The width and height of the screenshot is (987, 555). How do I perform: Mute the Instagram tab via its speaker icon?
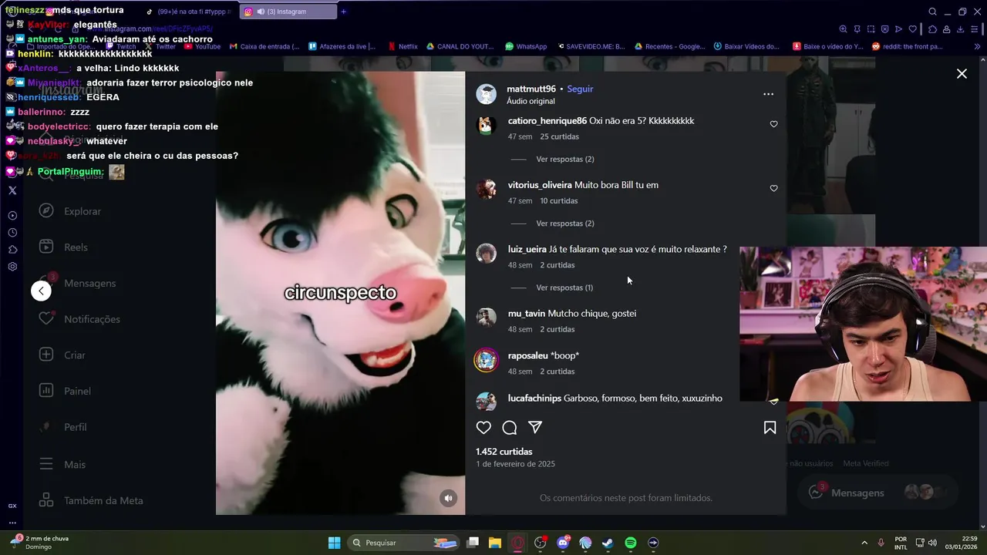click(x=261, y=12)
